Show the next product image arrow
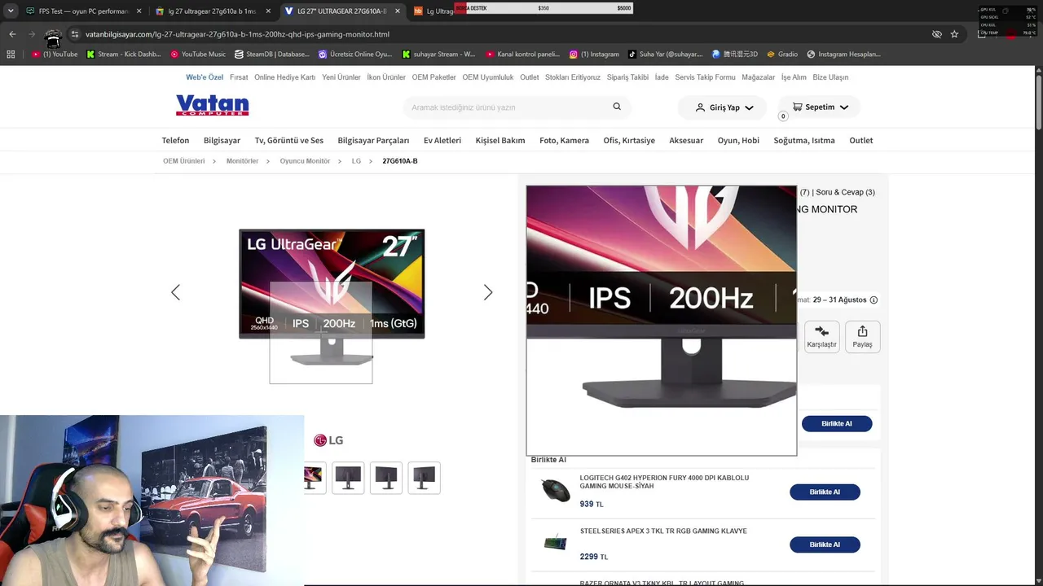This screenshot has width=1043, height=586. click(x=488, y=292)
